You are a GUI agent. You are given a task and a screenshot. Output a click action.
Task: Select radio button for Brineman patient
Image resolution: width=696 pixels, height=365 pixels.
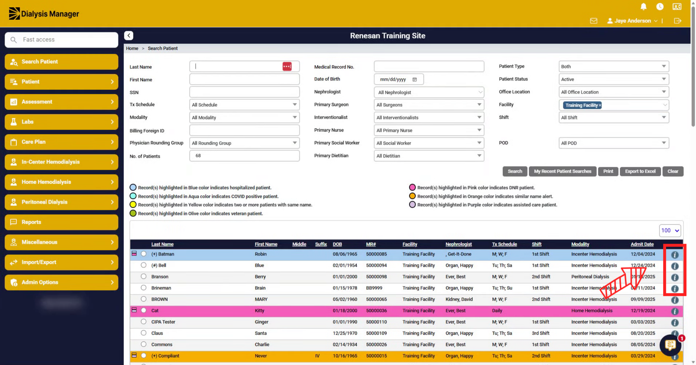click(x=144, y=288)
